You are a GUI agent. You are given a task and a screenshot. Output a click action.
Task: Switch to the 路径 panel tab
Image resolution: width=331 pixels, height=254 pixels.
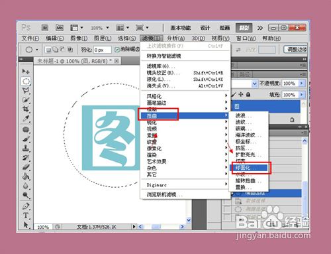245,75
